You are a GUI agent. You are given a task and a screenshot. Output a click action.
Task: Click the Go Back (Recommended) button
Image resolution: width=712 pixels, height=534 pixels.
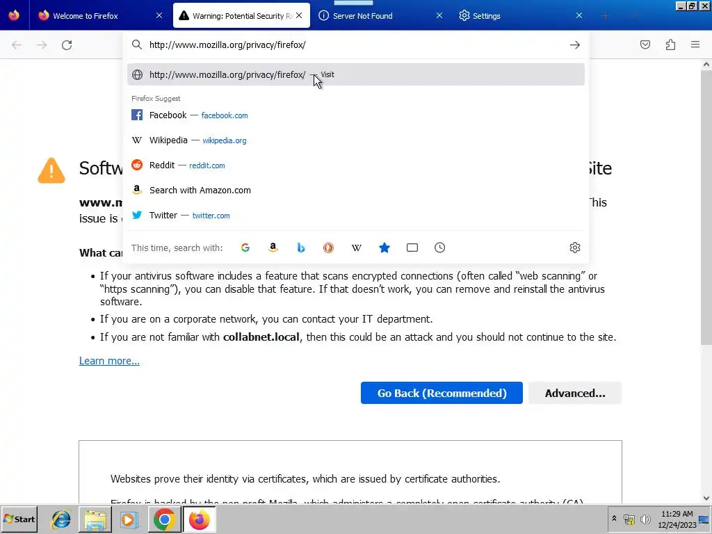pos(442,393)
